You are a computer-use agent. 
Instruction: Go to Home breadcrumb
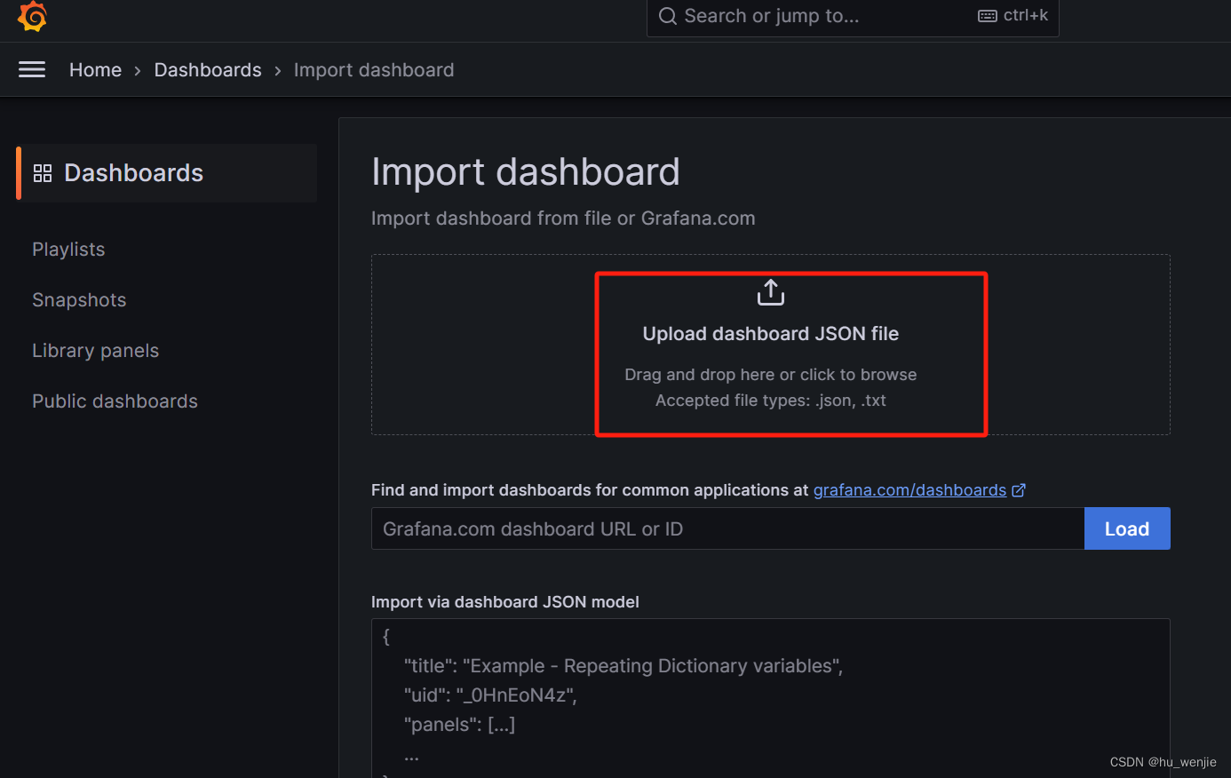pos(95,70)
